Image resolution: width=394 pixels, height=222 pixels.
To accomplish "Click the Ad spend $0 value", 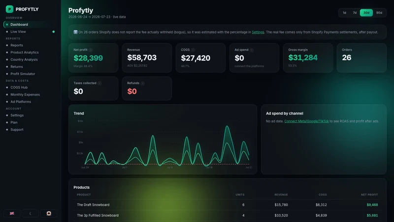I will point(239,58).
